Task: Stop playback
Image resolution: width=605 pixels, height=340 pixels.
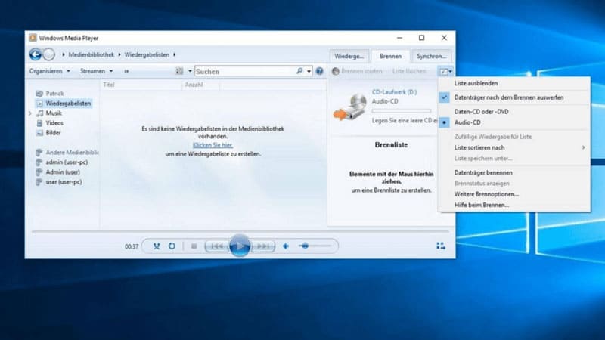Action: pos(194,246)
